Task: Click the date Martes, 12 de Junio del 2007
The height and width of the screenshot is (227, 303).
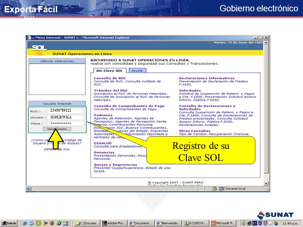Action: tap(238, 43)
